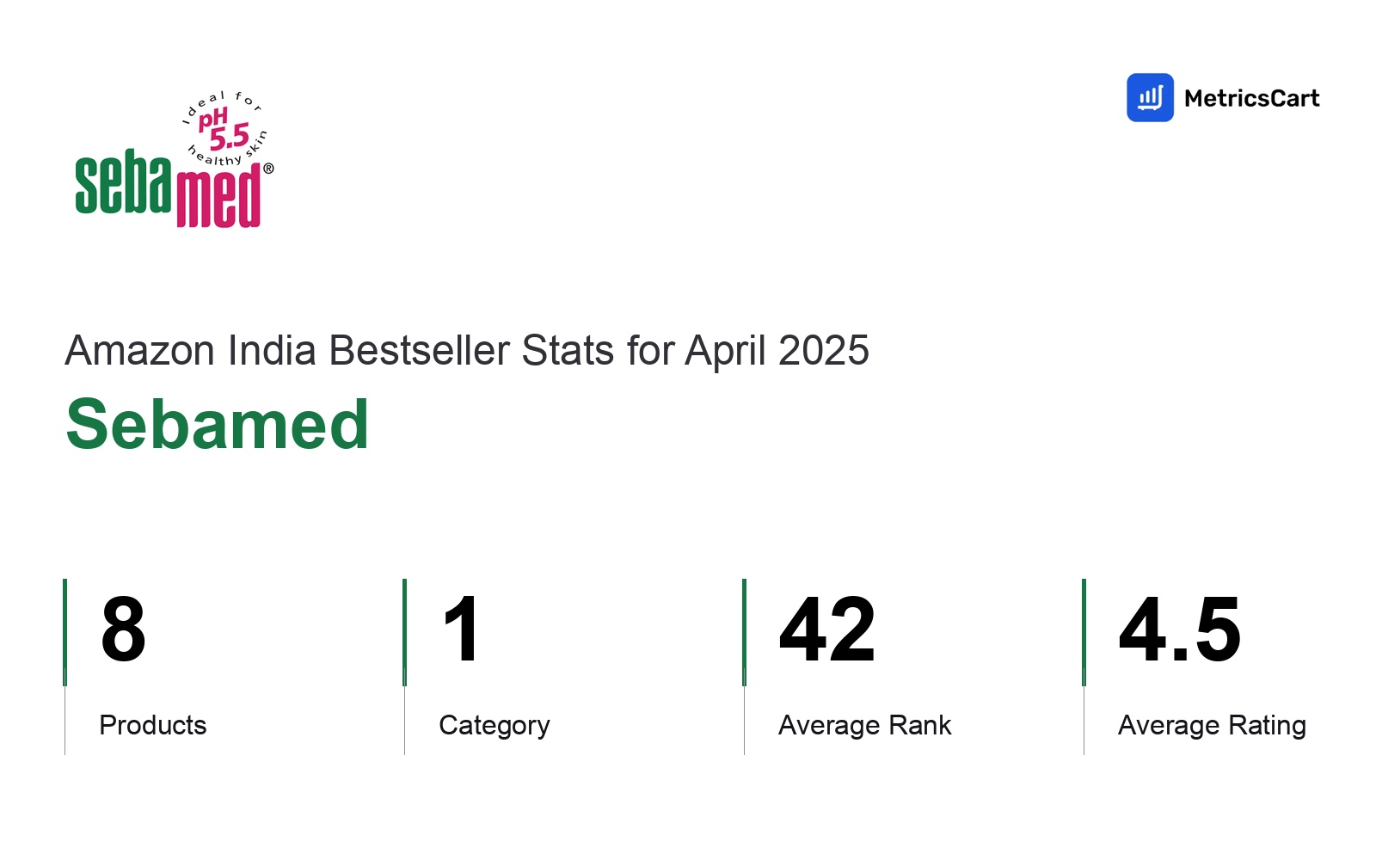
Task: Click the green bar beside Products stat
Action: tap(64, 632)
